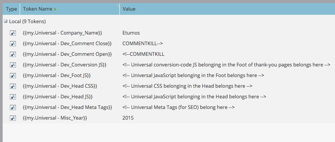Click text token icon for Dev_Comment Close row
The height and width of the screenshot is (142, 335).
[x=13, y=44]
